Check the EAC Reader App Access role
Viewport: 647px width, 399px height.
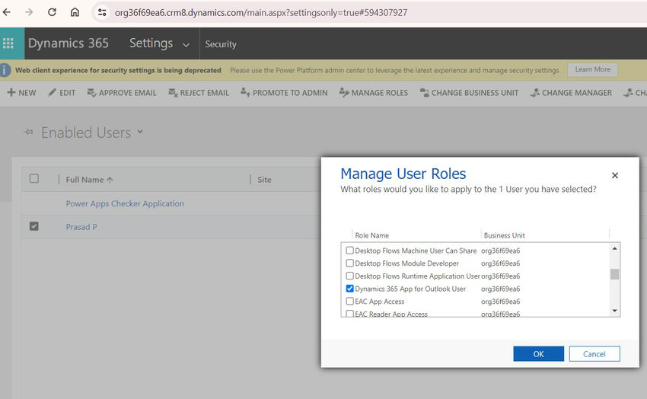(x=349, y=314)
